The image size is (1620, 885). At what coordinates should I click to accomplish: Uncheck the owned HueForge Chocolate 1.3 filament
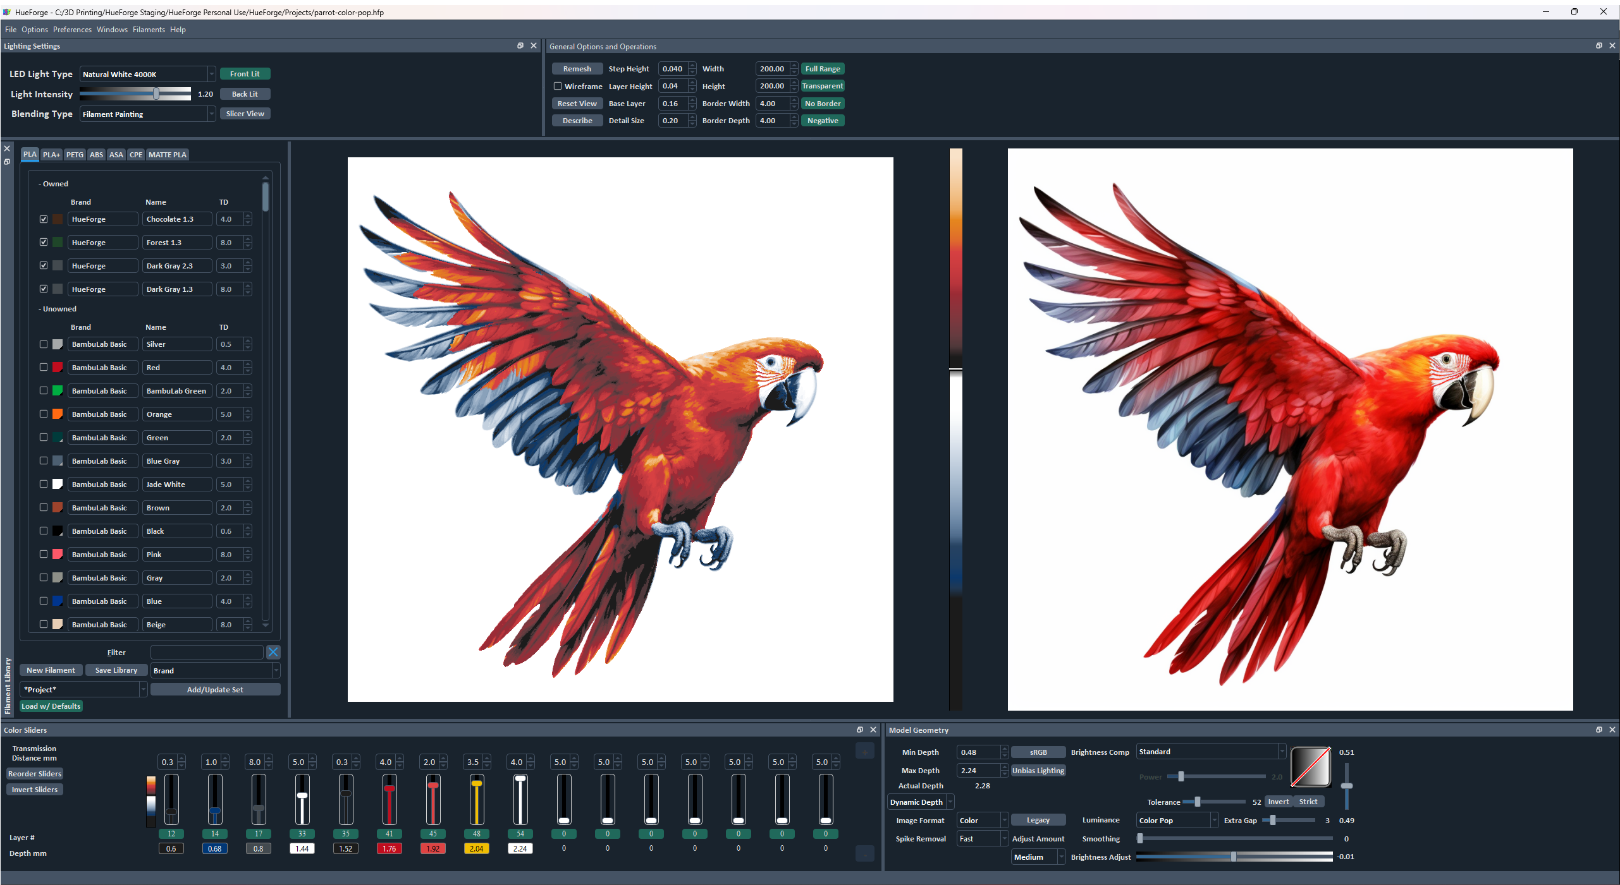coord(43,219)
